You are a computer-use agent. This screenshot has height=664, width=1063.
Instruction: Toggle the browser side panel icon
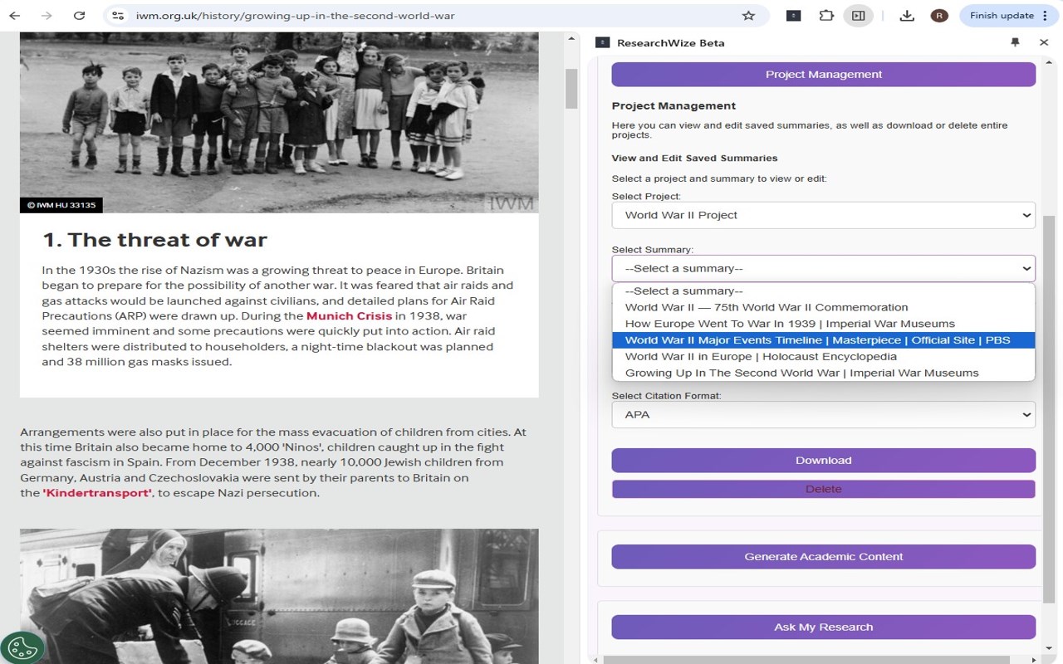(x=859, y=16)
